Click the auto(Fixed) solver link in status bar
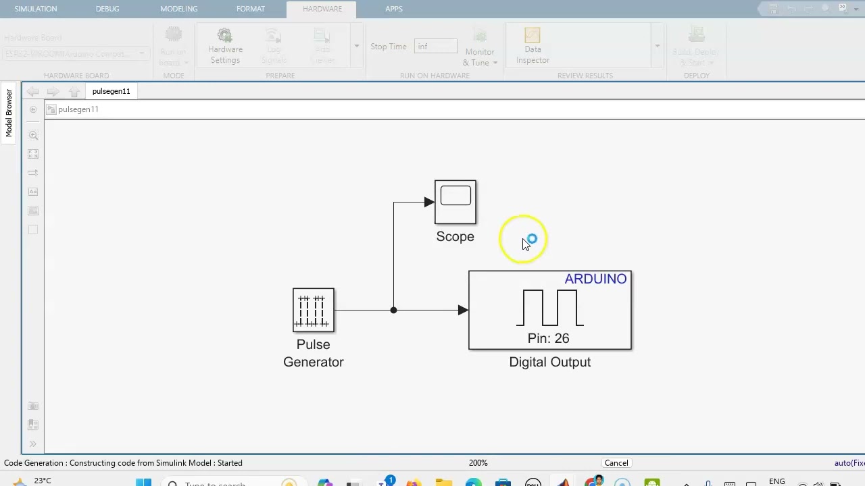 [849, 463]
